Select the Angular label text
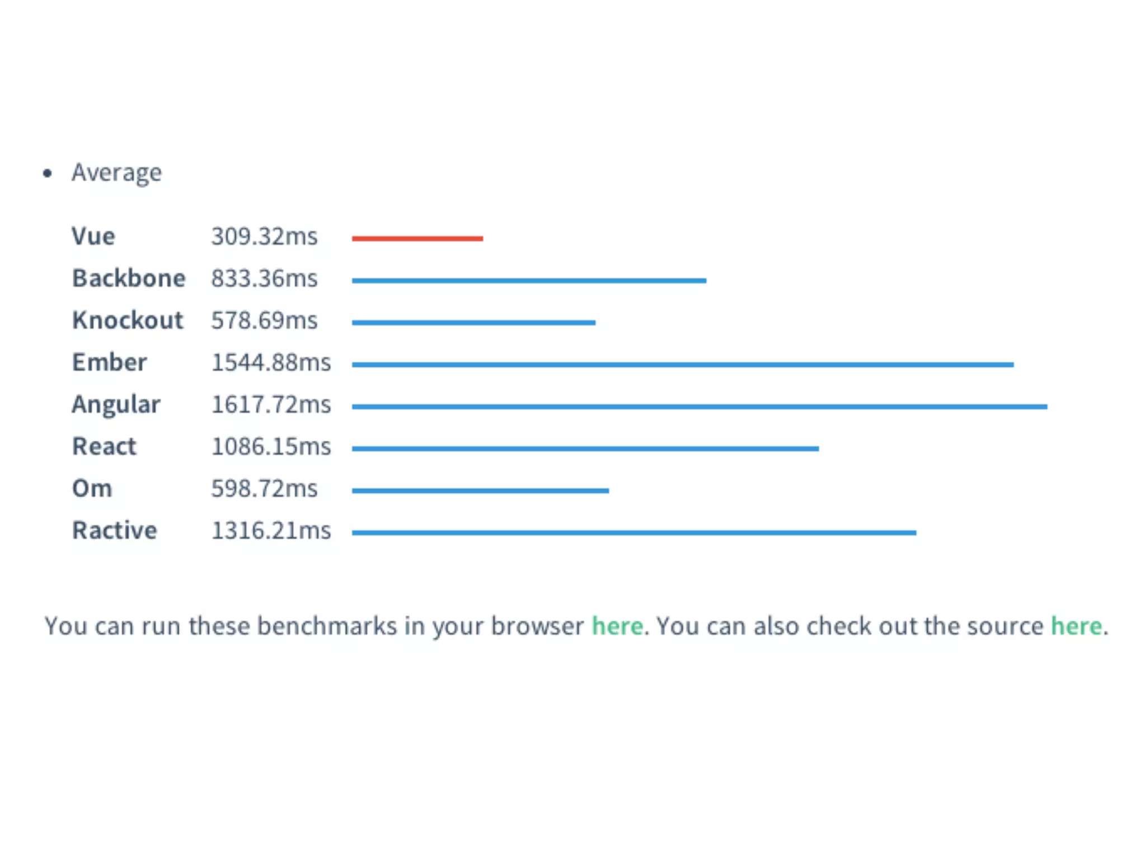This screenshot has height=859, width=1146. click(116, 404)
